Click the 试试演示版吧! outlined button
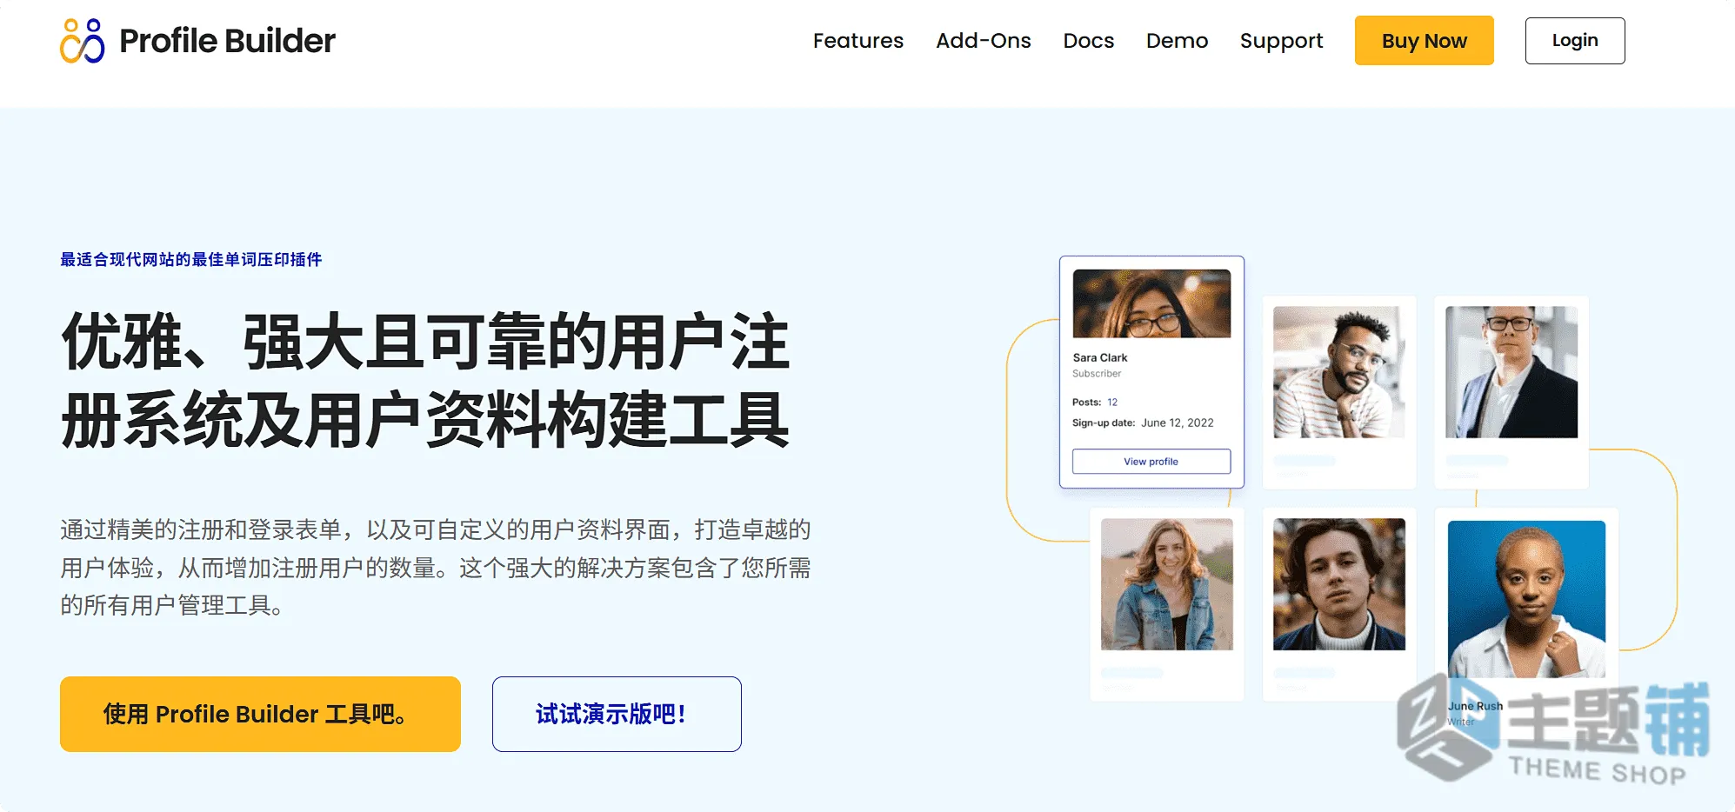The width and height of the screenshot is (1735, 812). pyautogui.click(x=617, y=714)
